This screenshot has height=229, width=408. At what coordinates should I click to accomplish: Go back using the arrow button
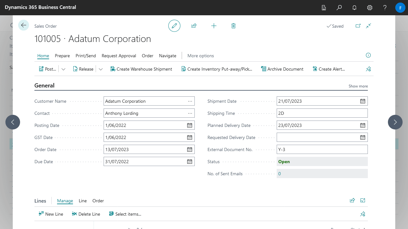24,25
